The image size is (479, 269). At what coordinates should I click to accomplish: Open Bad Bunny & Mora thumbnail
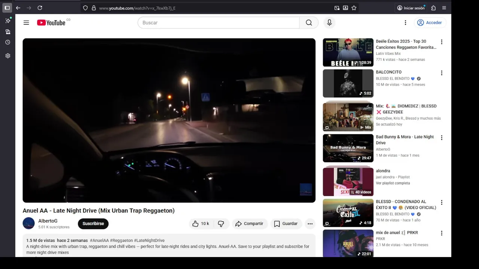pyautogui.click(x=348, y=148)
